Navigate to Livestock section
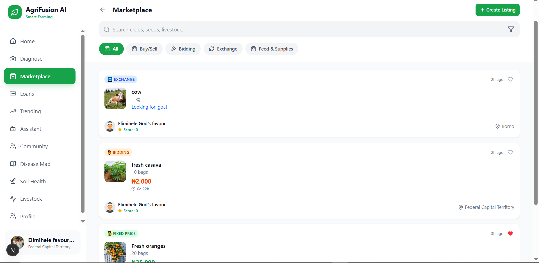 (31, 199)
